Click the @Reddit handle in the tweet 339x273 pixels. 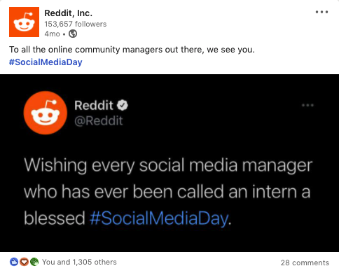(x=99, y=121)
